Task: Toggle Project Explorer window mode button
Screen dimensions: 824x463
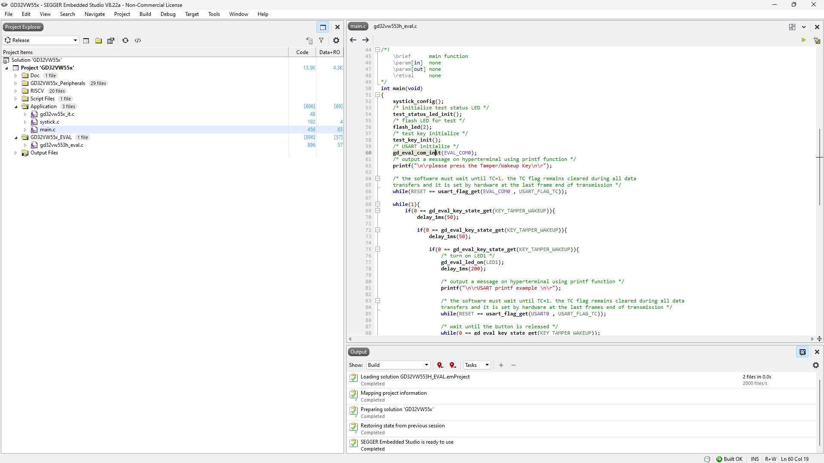Action: coord(323,27)
